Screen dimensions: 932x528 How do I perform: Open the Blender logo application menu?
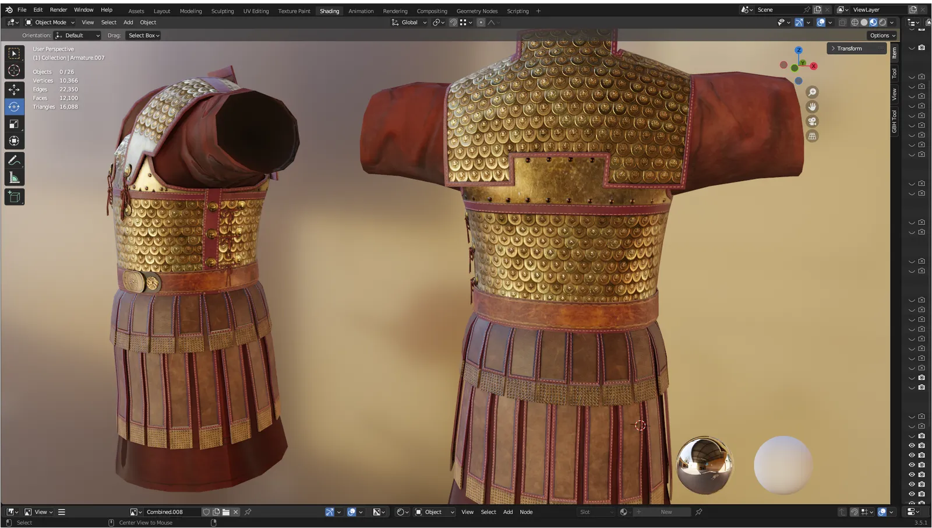(x=9, y=10)
